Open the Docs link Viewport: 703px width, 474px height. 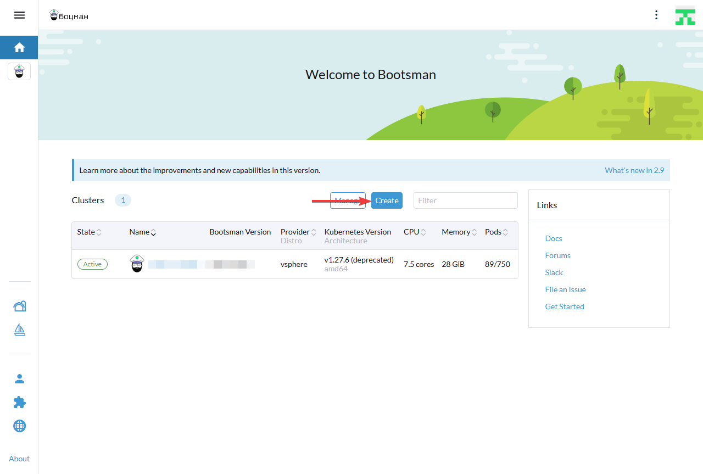tap(553, 238)
